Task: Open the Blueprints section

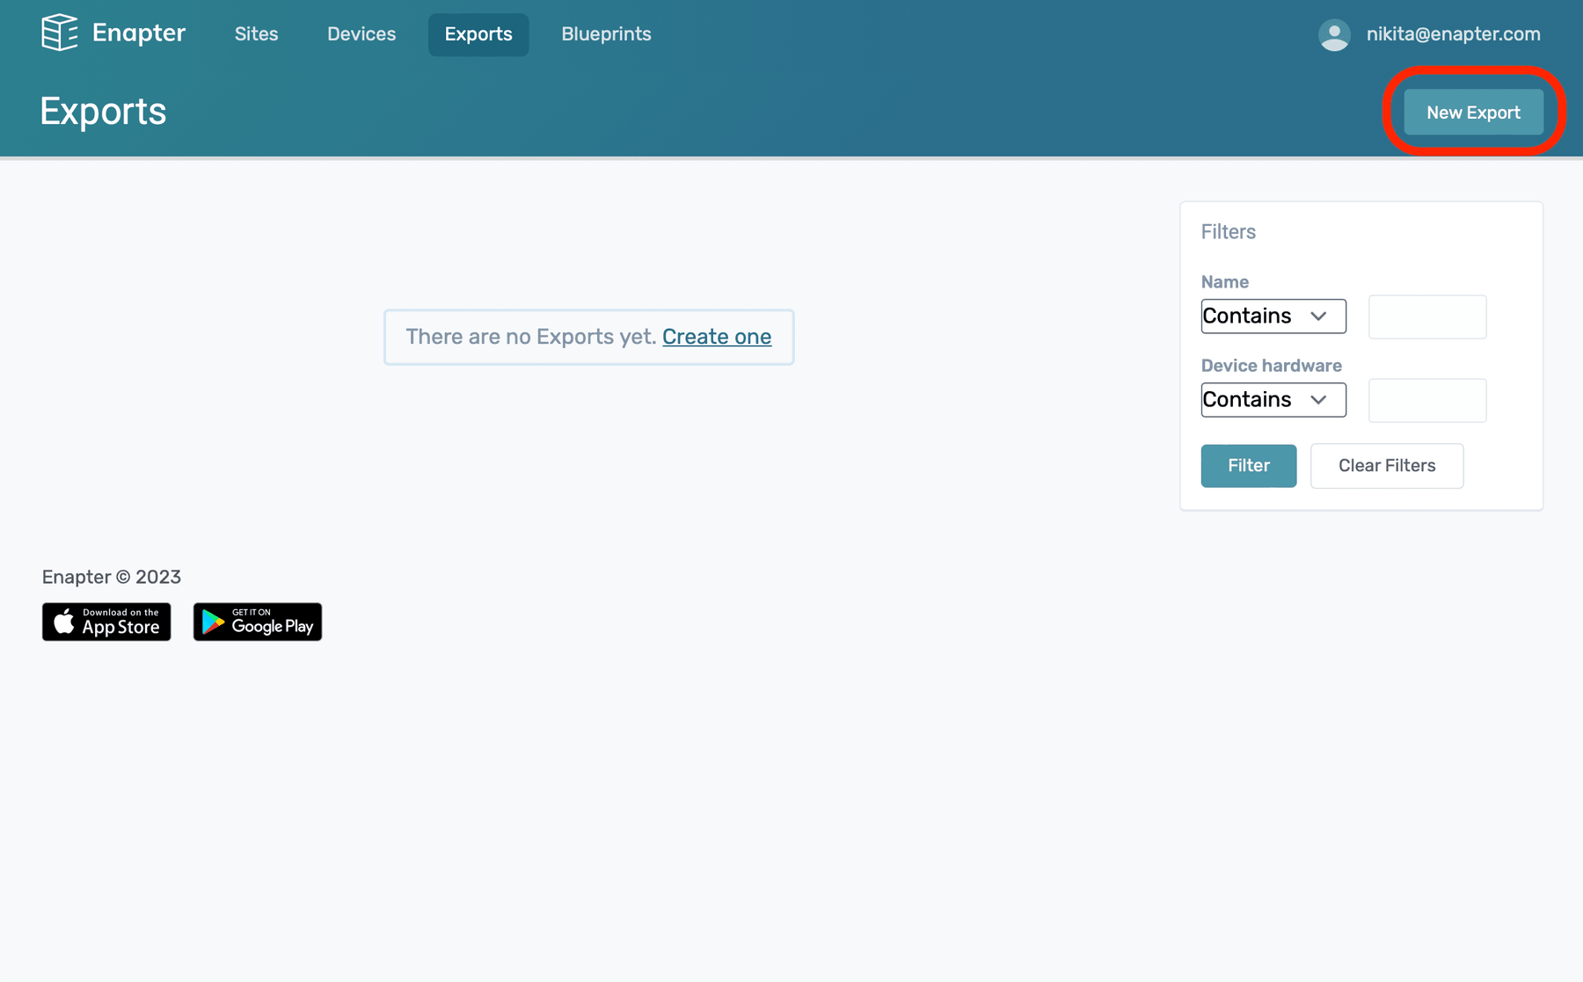Action: pyautogui.click(x=606, y=34)
